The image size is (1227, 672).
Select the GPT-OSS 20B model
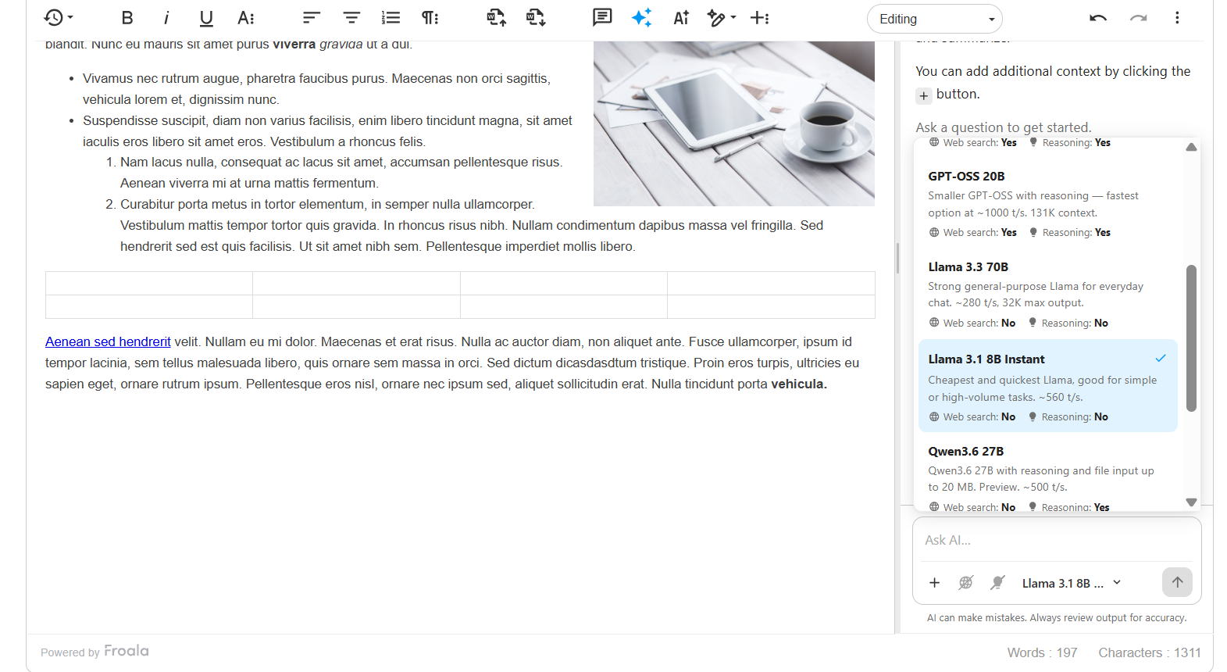coord(1047,204)
